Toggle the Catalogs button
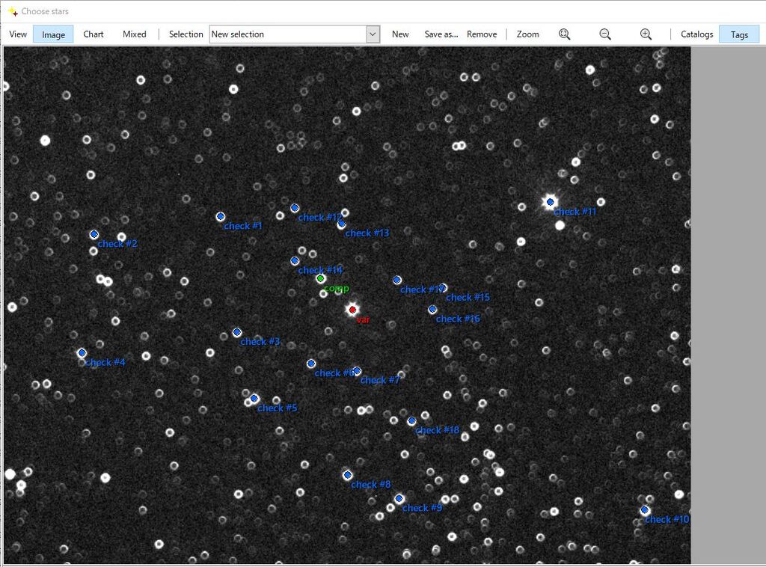This screenshot has height=567, width=766. [696, 34]
